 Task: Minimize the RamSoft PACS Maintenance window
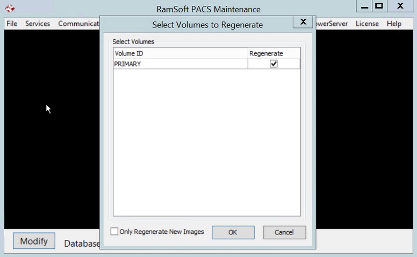point(363,6)
